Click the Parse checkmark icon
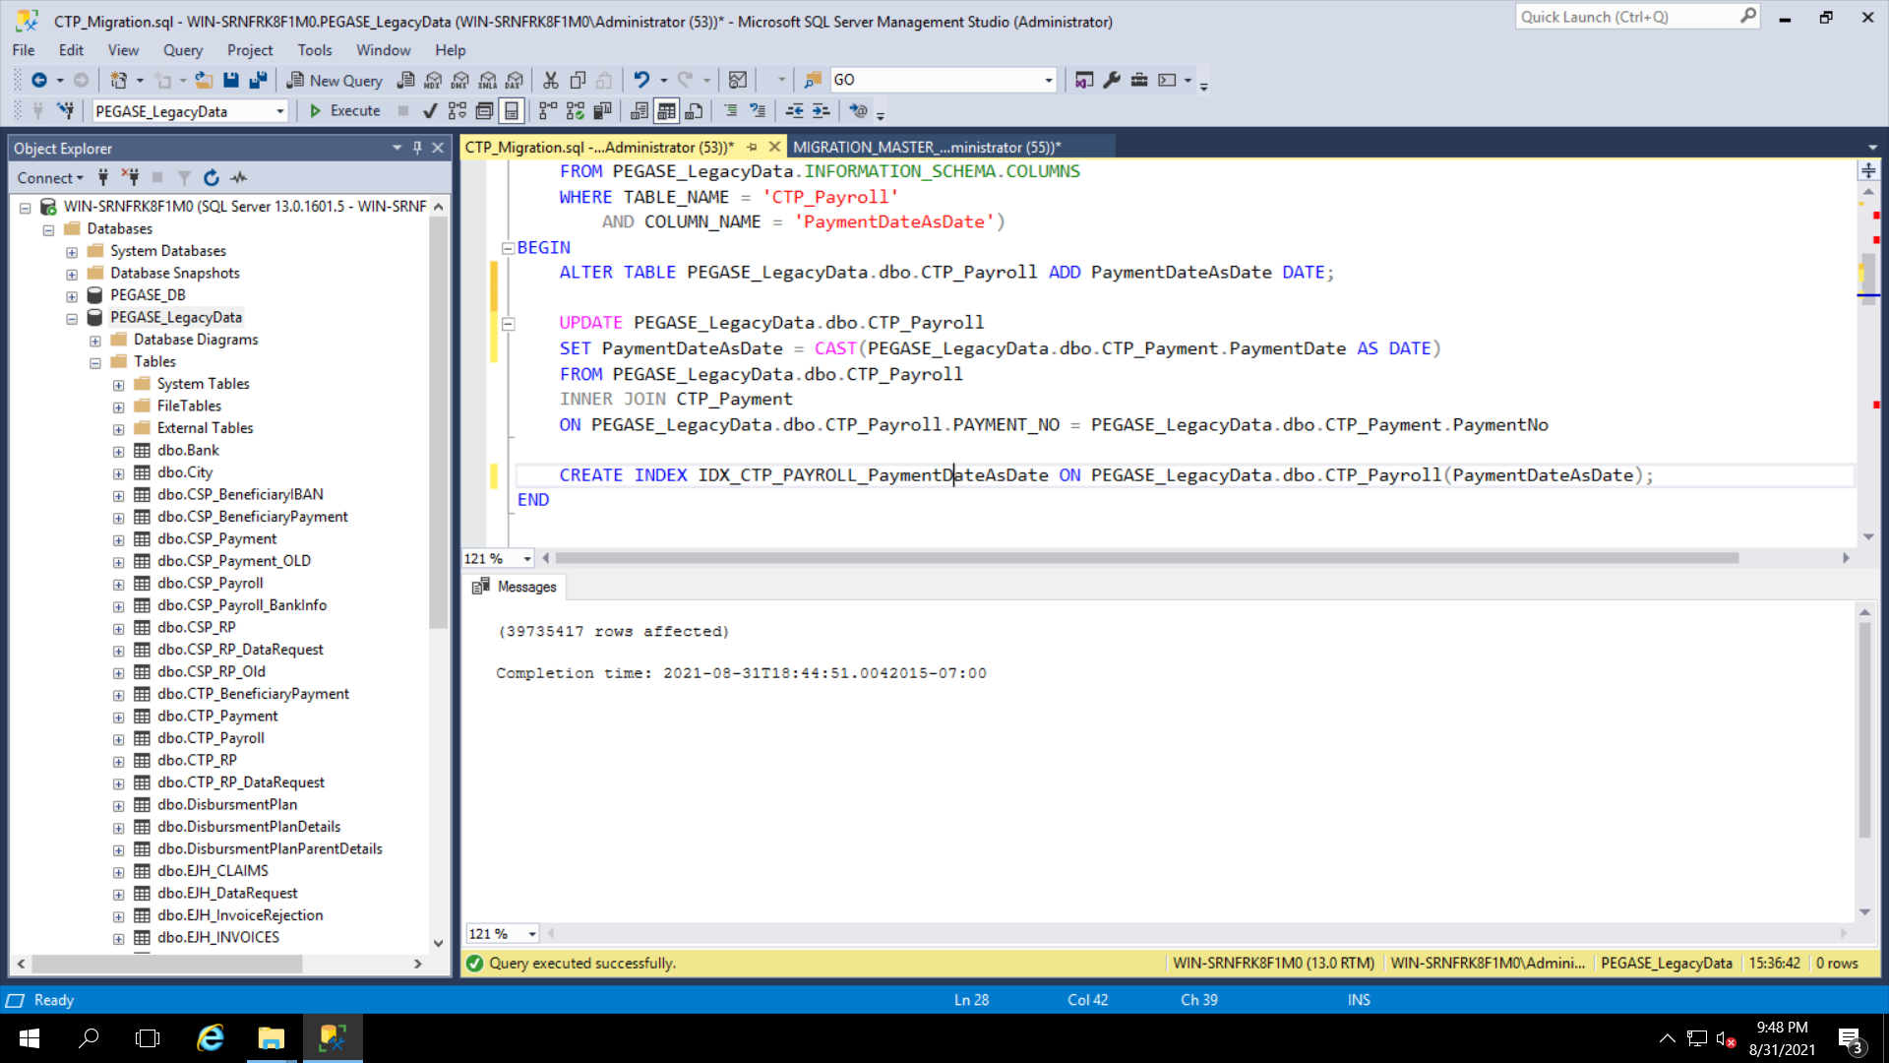The height and width of the screenshot is (1063, 1889). point(430,111)
